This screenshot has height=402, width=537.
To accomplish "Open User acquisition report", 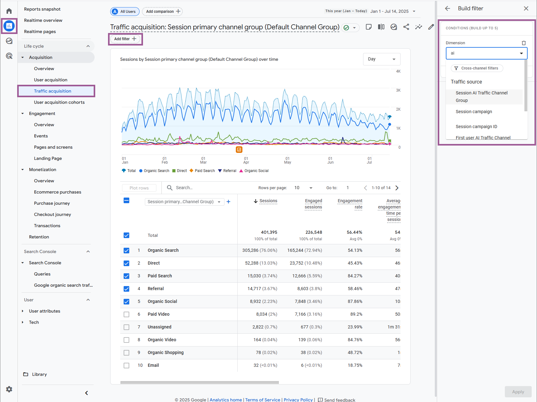I will [51, 80].
